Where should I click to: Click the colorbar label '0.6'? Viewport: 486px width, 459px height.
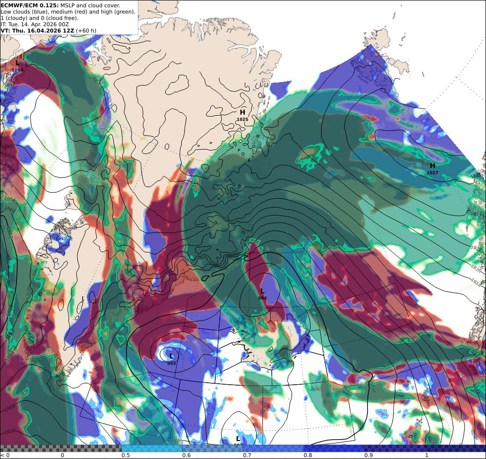click(186, 455)
